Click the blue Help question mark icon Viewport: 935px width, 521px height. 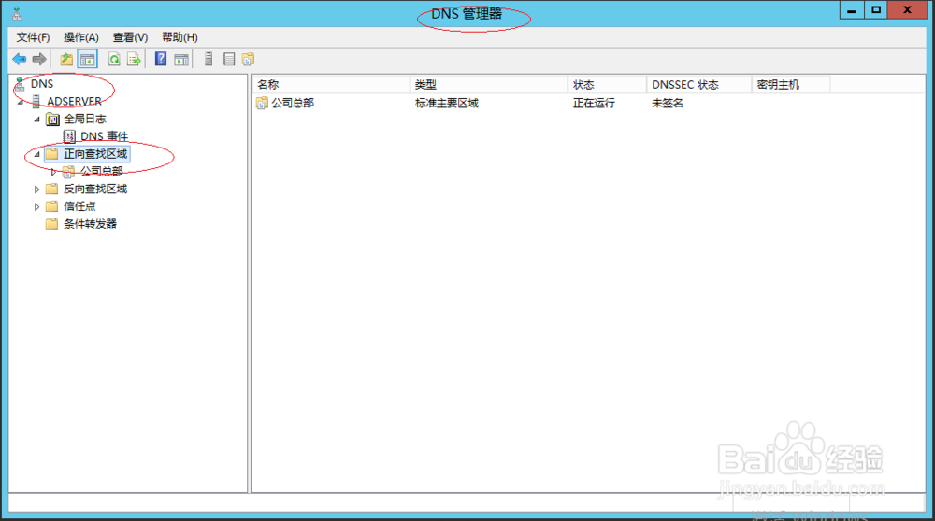[x=161, y=58]
